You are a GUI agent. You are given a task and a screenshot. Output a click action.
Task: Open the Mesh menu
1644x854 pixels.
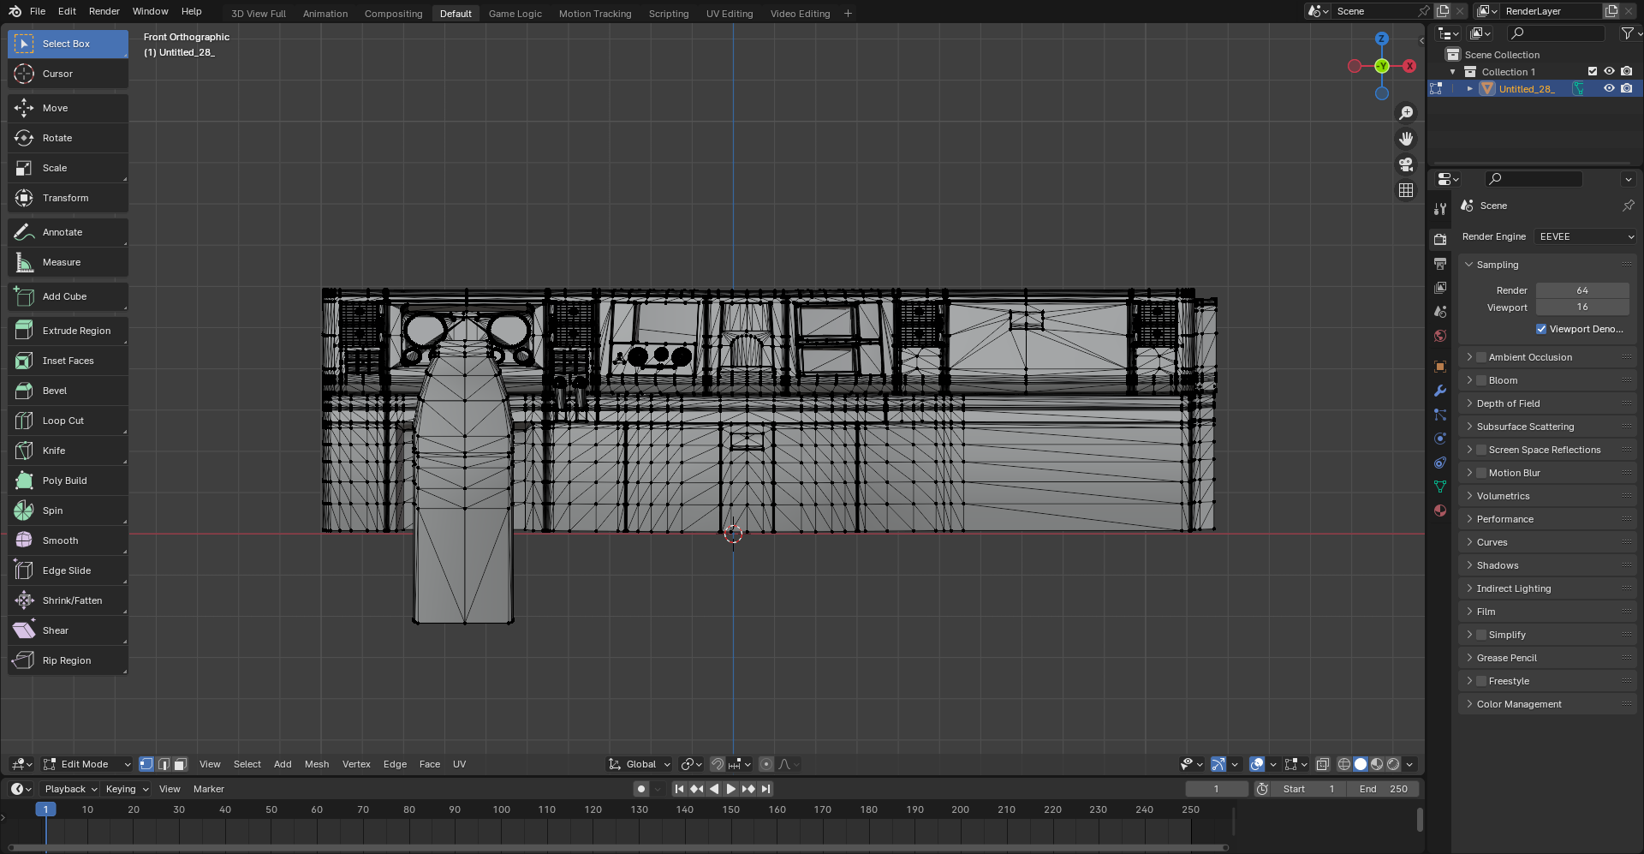point(317,764)
